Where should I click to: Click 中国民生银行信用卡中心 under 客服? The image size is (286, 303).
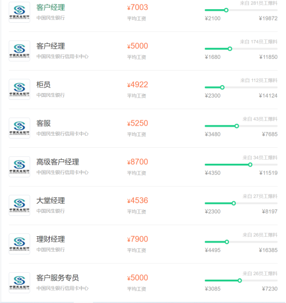click(62, 134)
